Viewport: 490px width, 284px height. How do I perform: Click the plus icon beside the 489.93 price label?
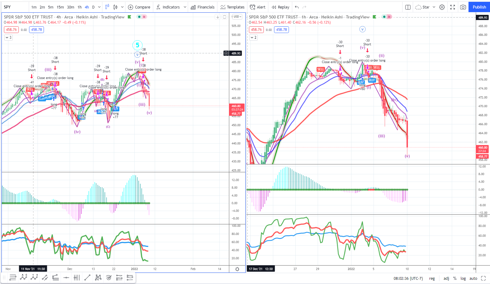226,53
